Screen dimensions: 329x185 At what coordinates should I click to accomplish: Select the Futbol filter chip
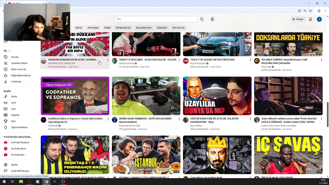pos(107,28)
